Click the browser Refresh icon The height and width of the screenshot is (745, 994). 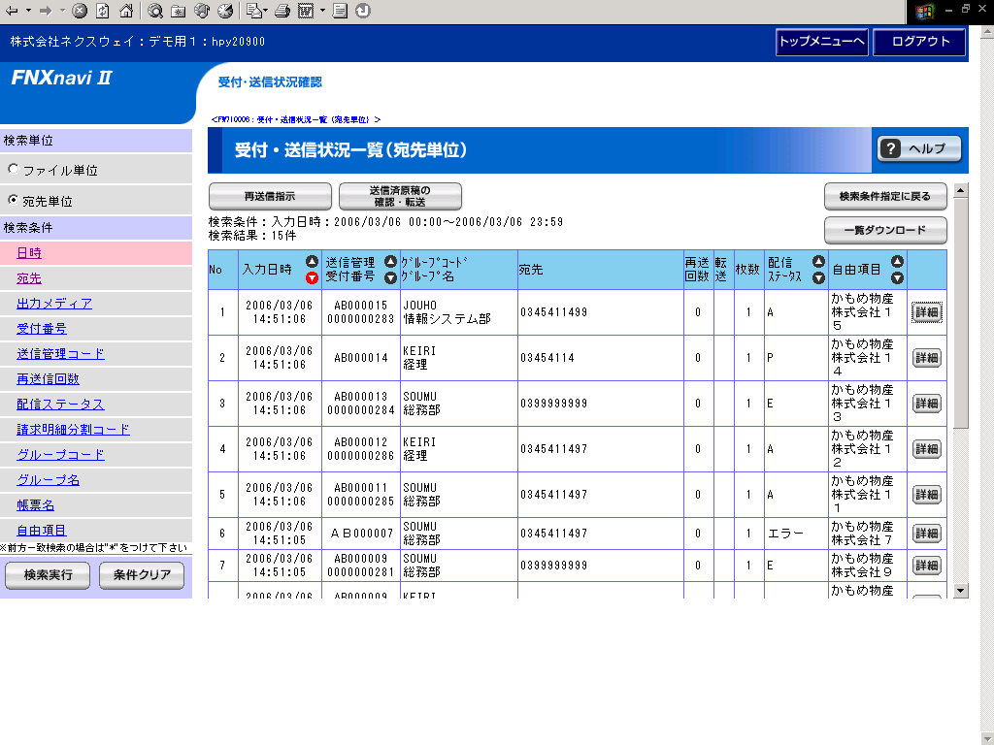tap(102, 12)
